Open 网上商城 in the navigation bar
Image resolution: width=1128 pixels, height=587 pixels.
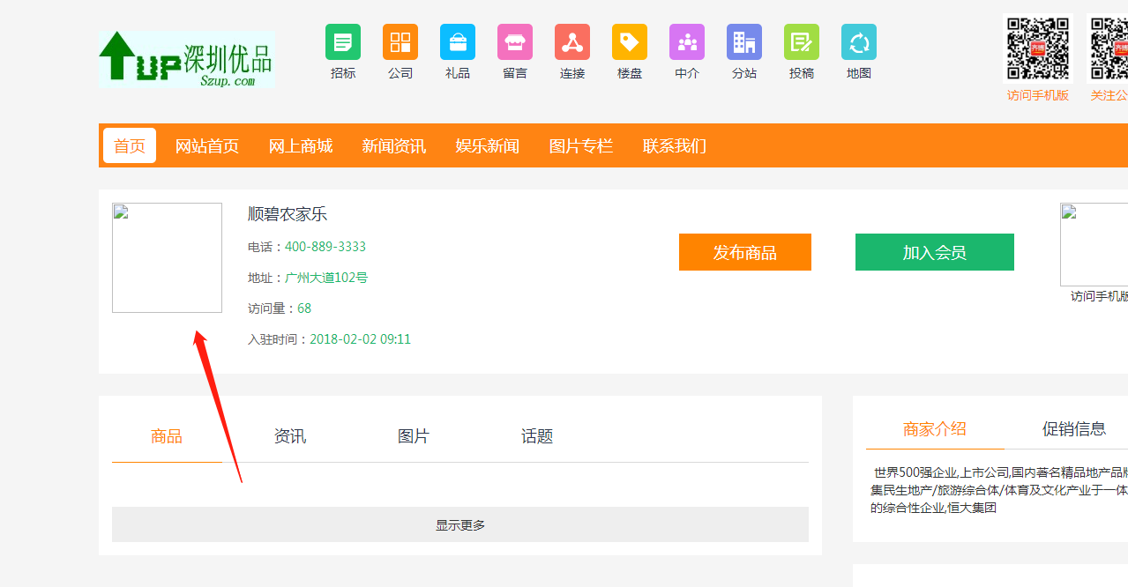tap(301, 145)
